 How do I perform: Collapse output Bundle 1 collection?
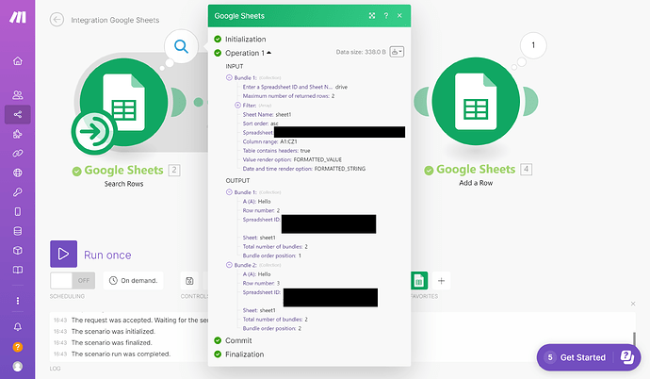coord(229,192)
